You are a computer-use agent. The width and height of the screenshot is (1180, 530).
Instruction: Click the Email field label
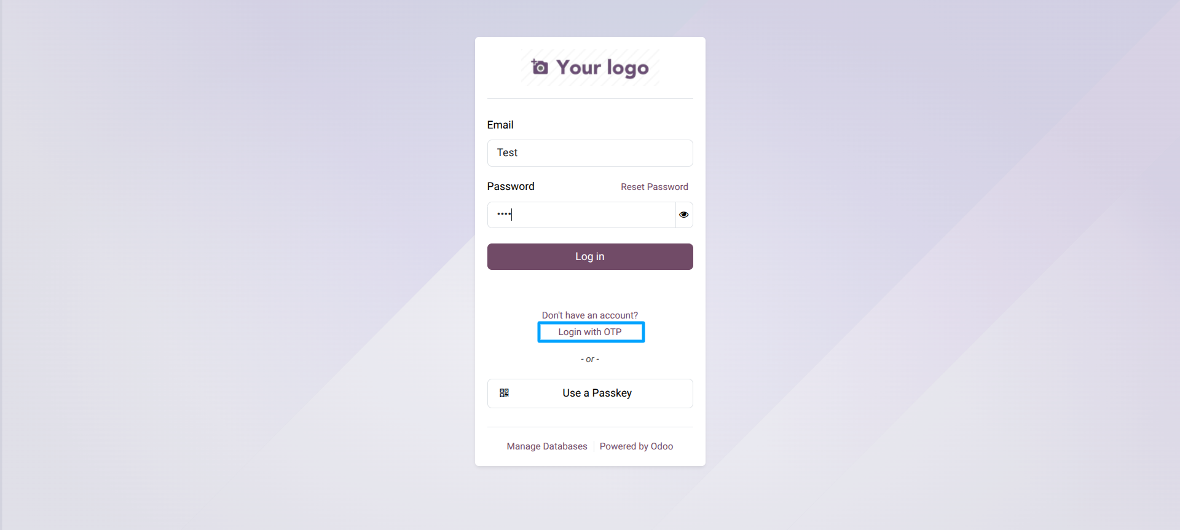500,125
